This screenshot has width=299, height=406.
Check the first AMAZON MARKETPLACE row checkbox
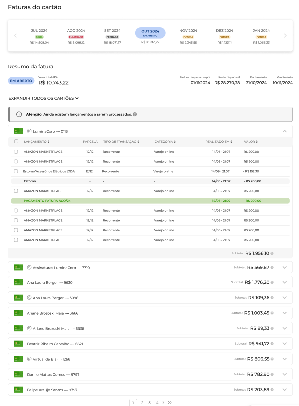point(16,151)
